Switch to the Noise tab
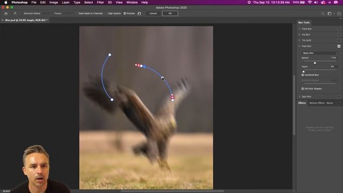 330,103
